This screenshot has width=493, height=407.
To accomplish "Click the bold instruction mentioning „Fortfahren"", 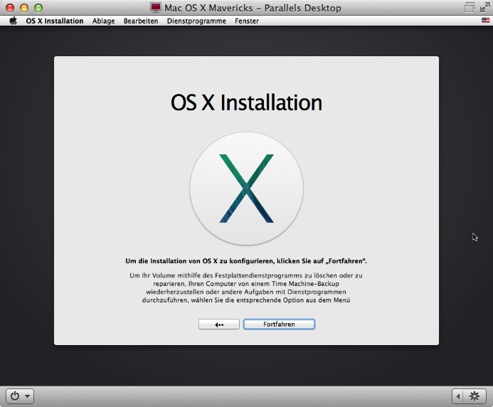I will (246, 261).
